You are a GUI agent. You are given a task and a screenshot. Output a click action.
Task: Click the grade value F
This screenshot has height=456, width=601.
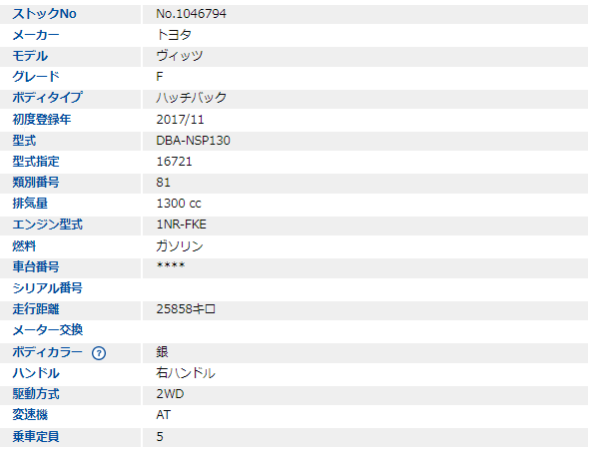tap(161, 77)
